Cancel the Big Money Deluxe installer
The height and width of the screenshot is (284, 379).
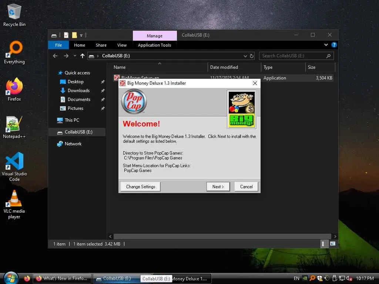pyautogui.click(x=246, y=187)
